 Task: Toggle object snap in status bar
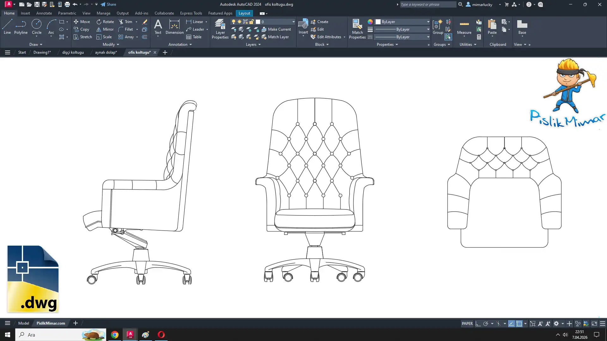pyautogui.click(x=519, y=324)
